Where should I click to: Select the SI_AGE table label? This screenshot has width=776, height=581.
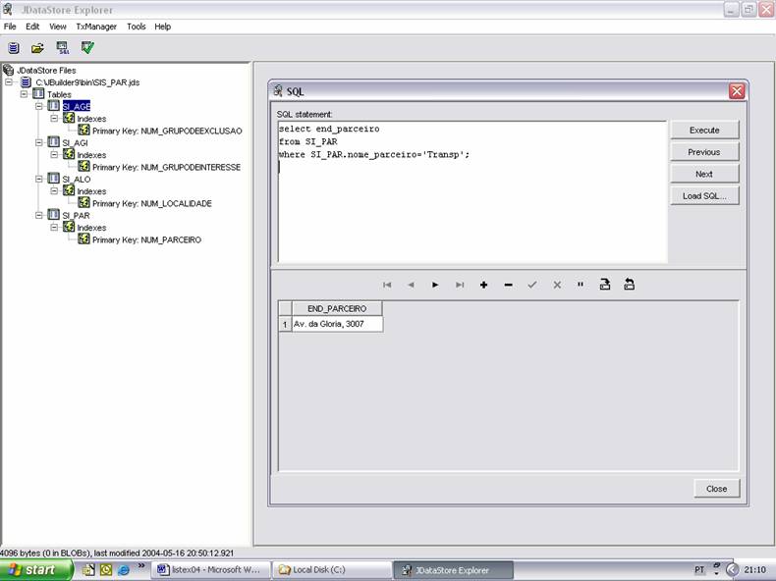(x=77, y=106)
